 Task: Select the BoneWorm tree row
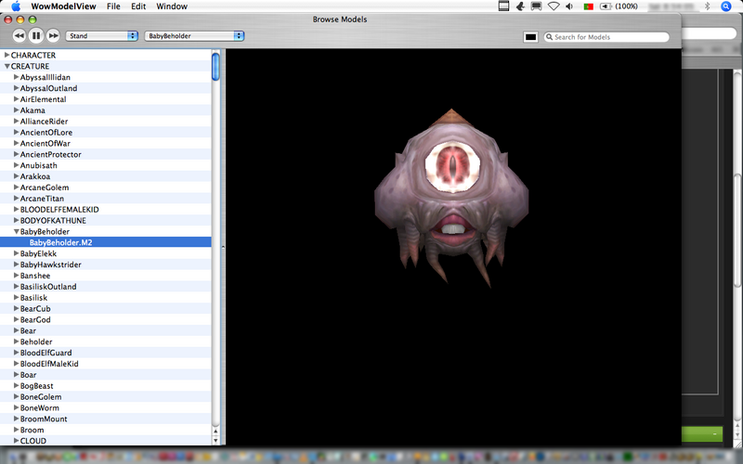[x=106, y=407]
